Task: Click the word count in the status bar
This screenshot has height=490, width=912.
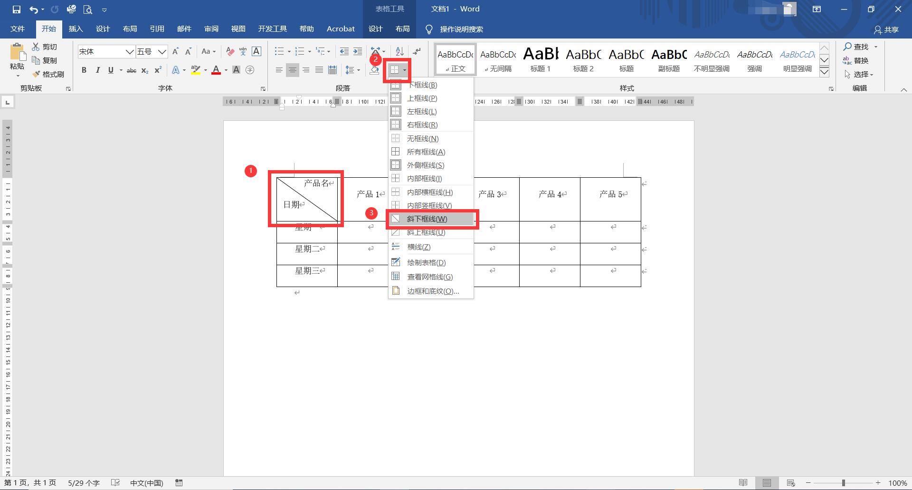Action: [83, 482]
